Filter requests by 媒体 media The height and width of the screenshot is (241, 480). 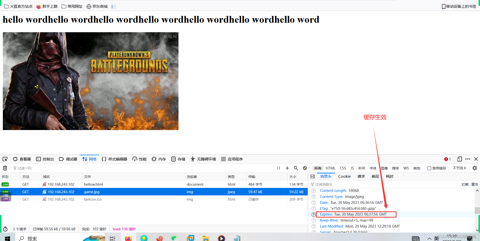coord(395,168)
